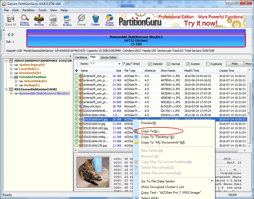Enable the Duplicate filter checkbox
The height and width of the screenshot is (199, 254).
(208, 64)
